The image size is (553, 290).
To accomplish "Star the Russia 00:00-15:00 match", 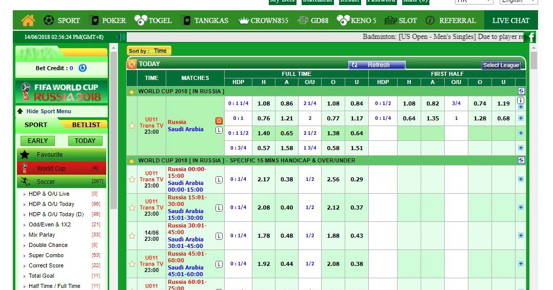I will (132, 179).
